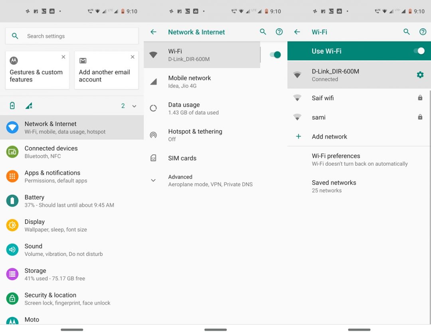Expand the suggestions chevron next to 2
Viewport: 431px width, 335px height.
[x=134, y=106]
